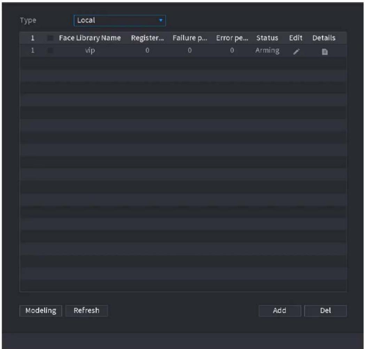Select the Failure p... column header
365x349 pixels.
190,38
